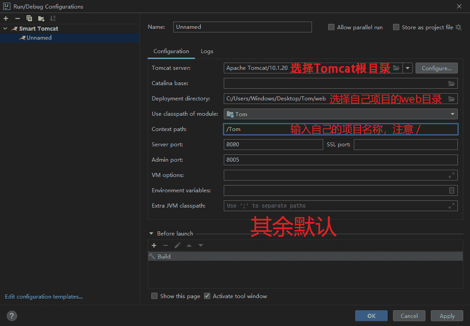The width and height of the screenshot is (470, 326).
Task: Click the save configuration to folder icon
Action: point(41,18)
